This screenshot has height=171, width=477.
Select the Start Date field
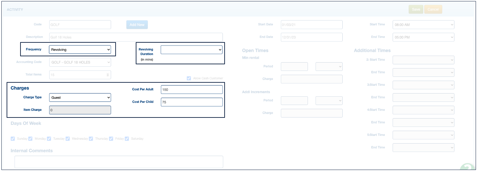(311, 25)
